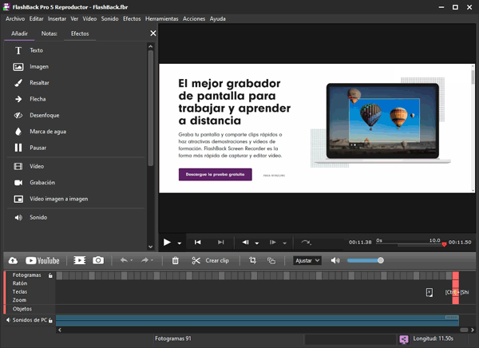Screen dimensions: 479x348
Task: Play the recording
Action: tap(167, 243)
